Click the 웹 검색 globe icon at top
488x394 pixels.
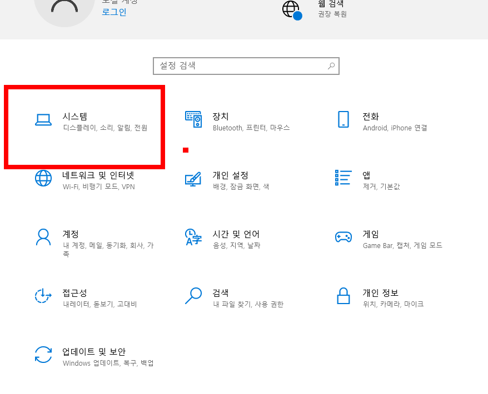[x=292, y=9]
